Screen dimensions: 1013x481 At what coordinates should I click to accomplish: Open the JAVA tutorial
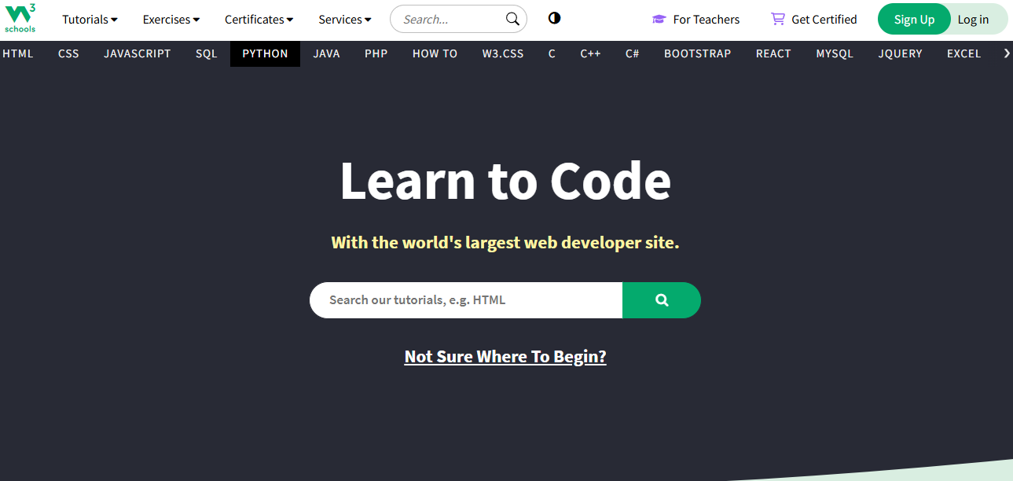[x=326, y=53]
